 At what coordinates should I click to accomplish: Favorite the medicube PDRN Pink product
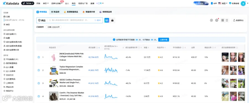[x=38, y=57]
